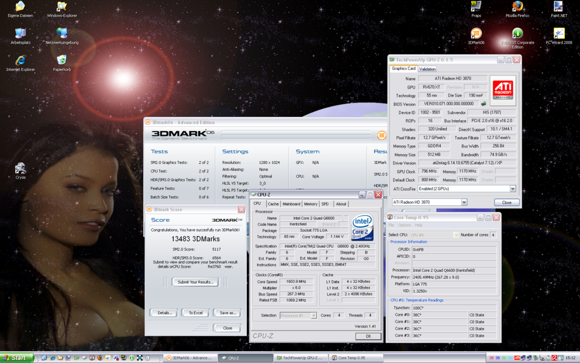The height and width of the screenshot is (363, 580).
Task: Select the PC Wizard 2008 desktop icon
Action: [x=558, y=36]
